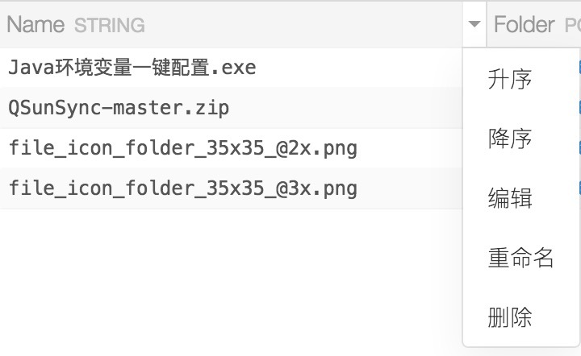
Task: Click the blue Folder pointer in QSunSync row
Action: point(579,107)
